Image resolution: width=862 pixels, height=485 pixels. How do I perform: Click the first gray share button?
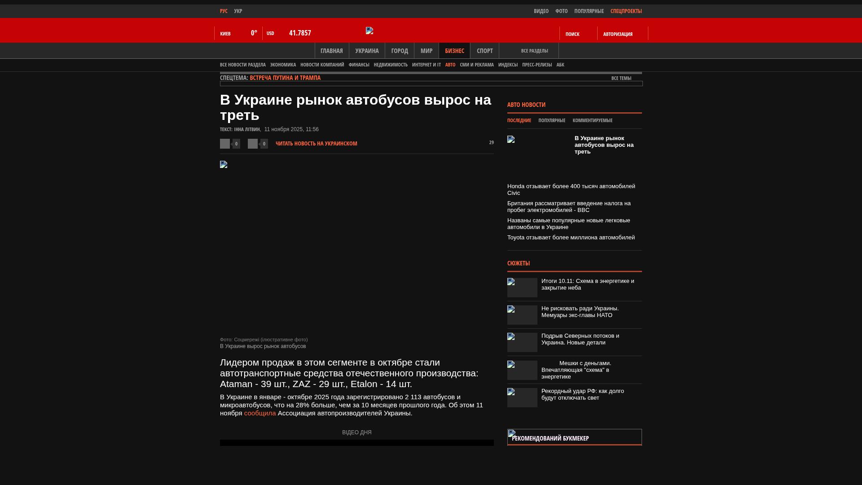(x=225, y=144)
